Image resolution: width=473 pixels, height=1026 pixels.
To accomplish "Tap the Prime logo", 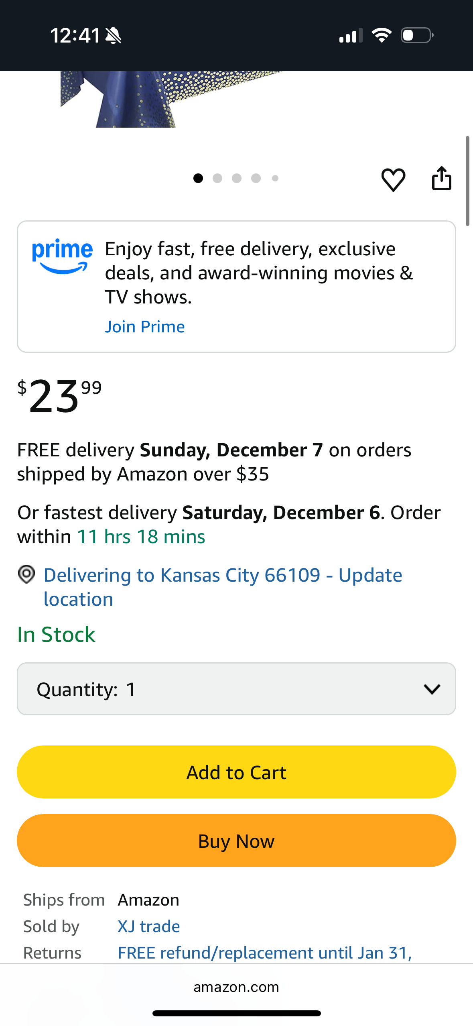I will (62, 256).
